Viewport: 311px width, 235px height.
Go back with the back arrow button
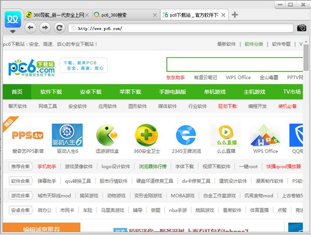(31, 27)
